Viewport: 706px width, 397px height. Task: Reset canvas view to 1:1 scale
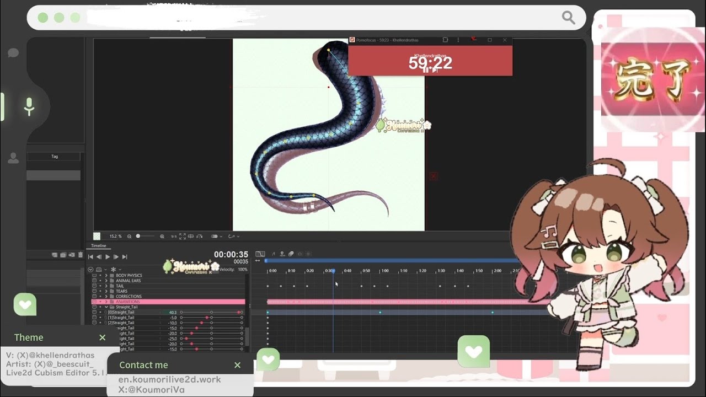pos(174,237)
